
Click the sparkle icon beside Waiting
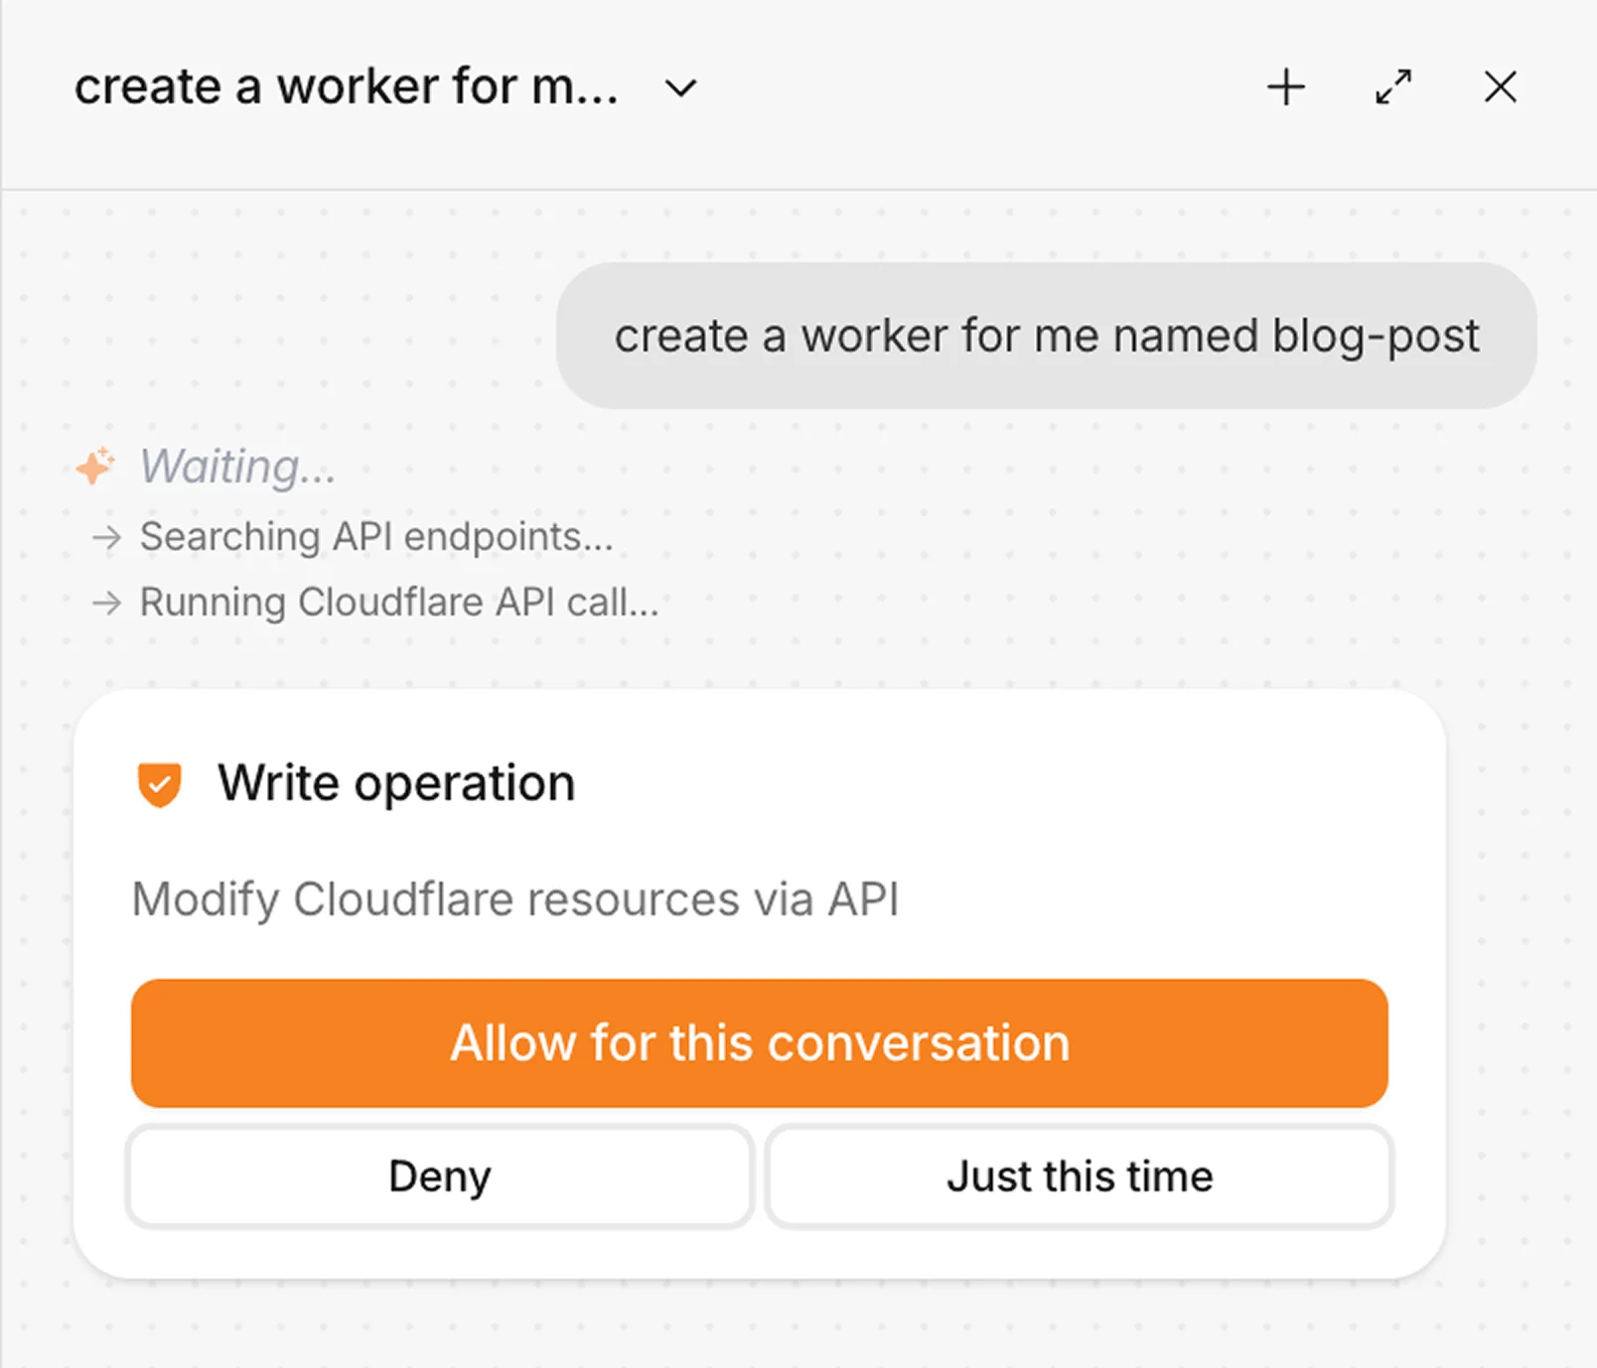point(94,465)
